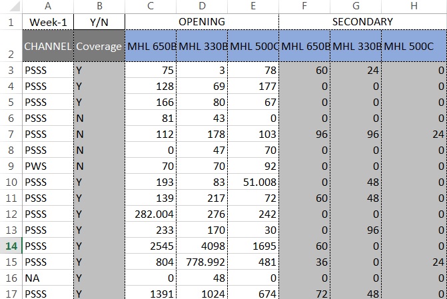The height and width of the screenshot is (299, 447).
Task: Click Coverage cell N in row 6
Action: click(x=99, y=118)
